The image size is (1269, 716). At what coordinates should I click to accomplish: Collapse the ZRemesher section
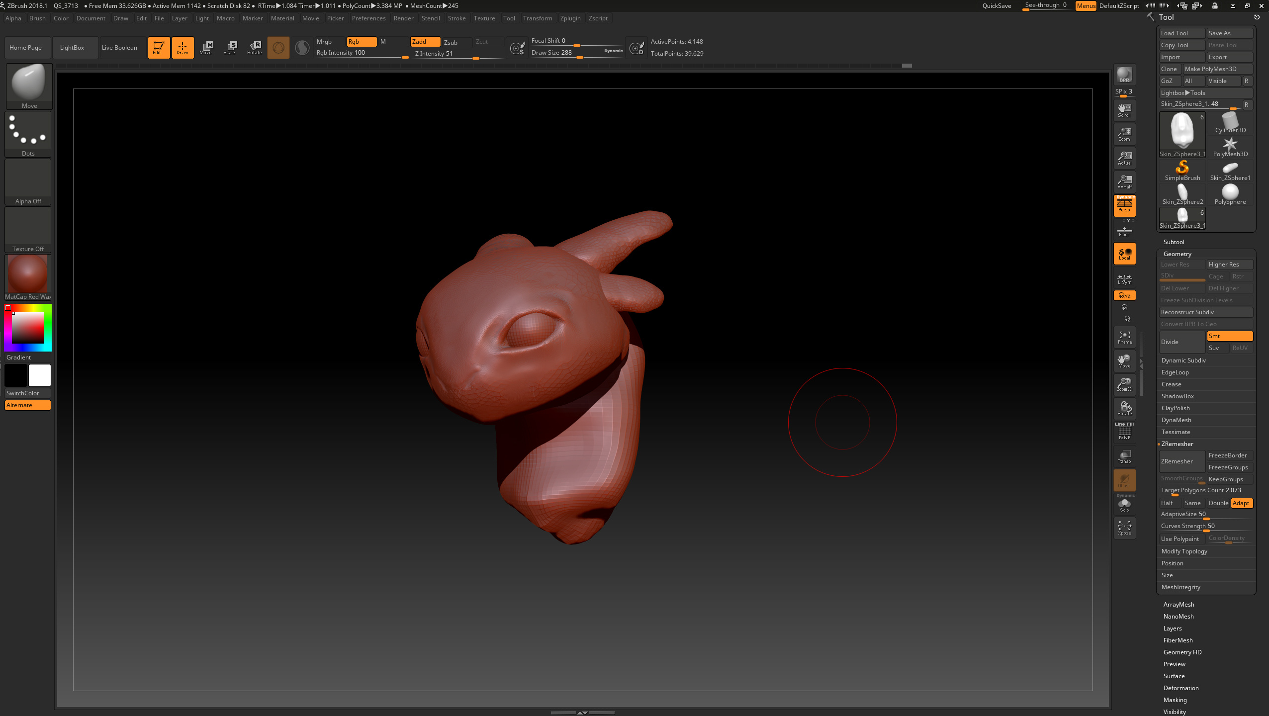[x=1177, y=444]
